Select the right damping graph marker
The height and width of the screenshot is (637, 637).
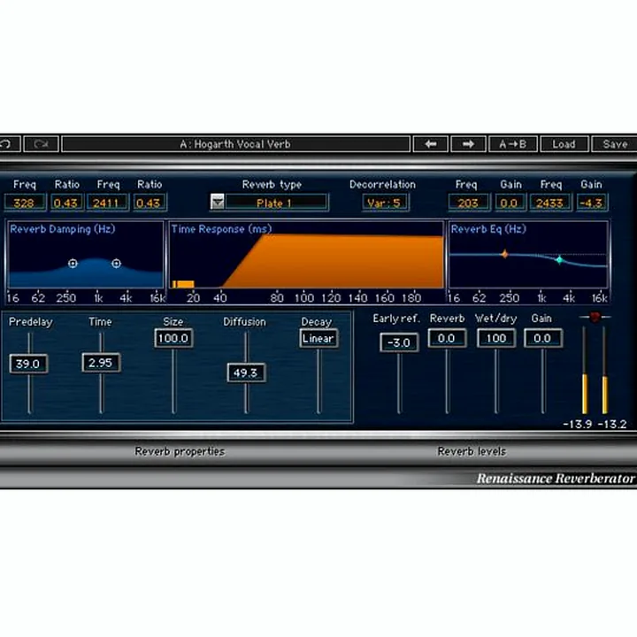click(116, 264)
